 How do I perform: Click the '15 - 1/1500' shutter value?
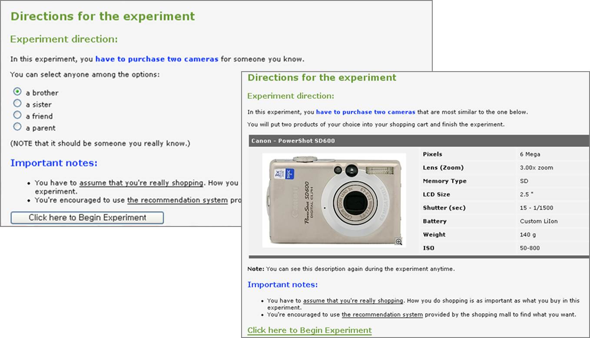[537, 208]
